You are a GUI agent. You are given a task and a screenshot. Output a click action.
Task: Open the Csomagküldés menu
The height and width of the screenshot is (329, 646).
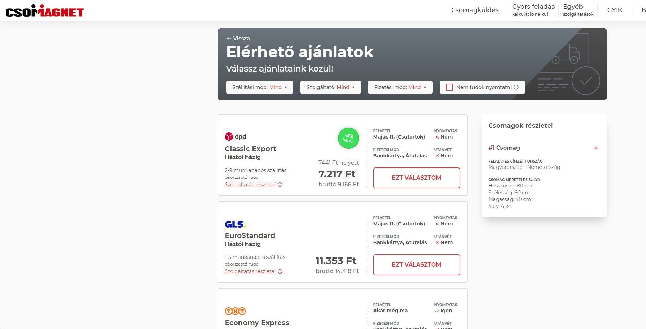[x=475, y=10]
